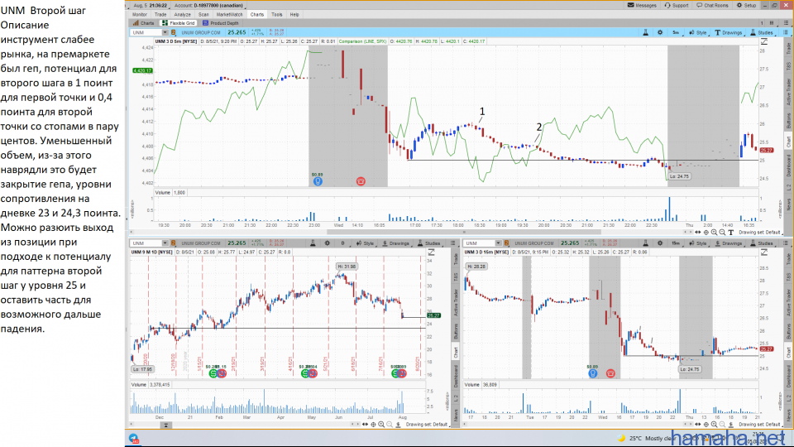Viewport: 794px width, 447px height.
Task: Open bottom-left chart symbol dropdown
Action: click(165, 243)
